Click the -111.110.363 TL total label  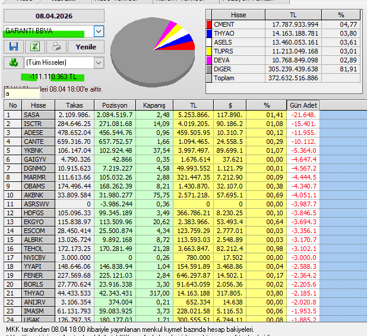coord(53,77)
